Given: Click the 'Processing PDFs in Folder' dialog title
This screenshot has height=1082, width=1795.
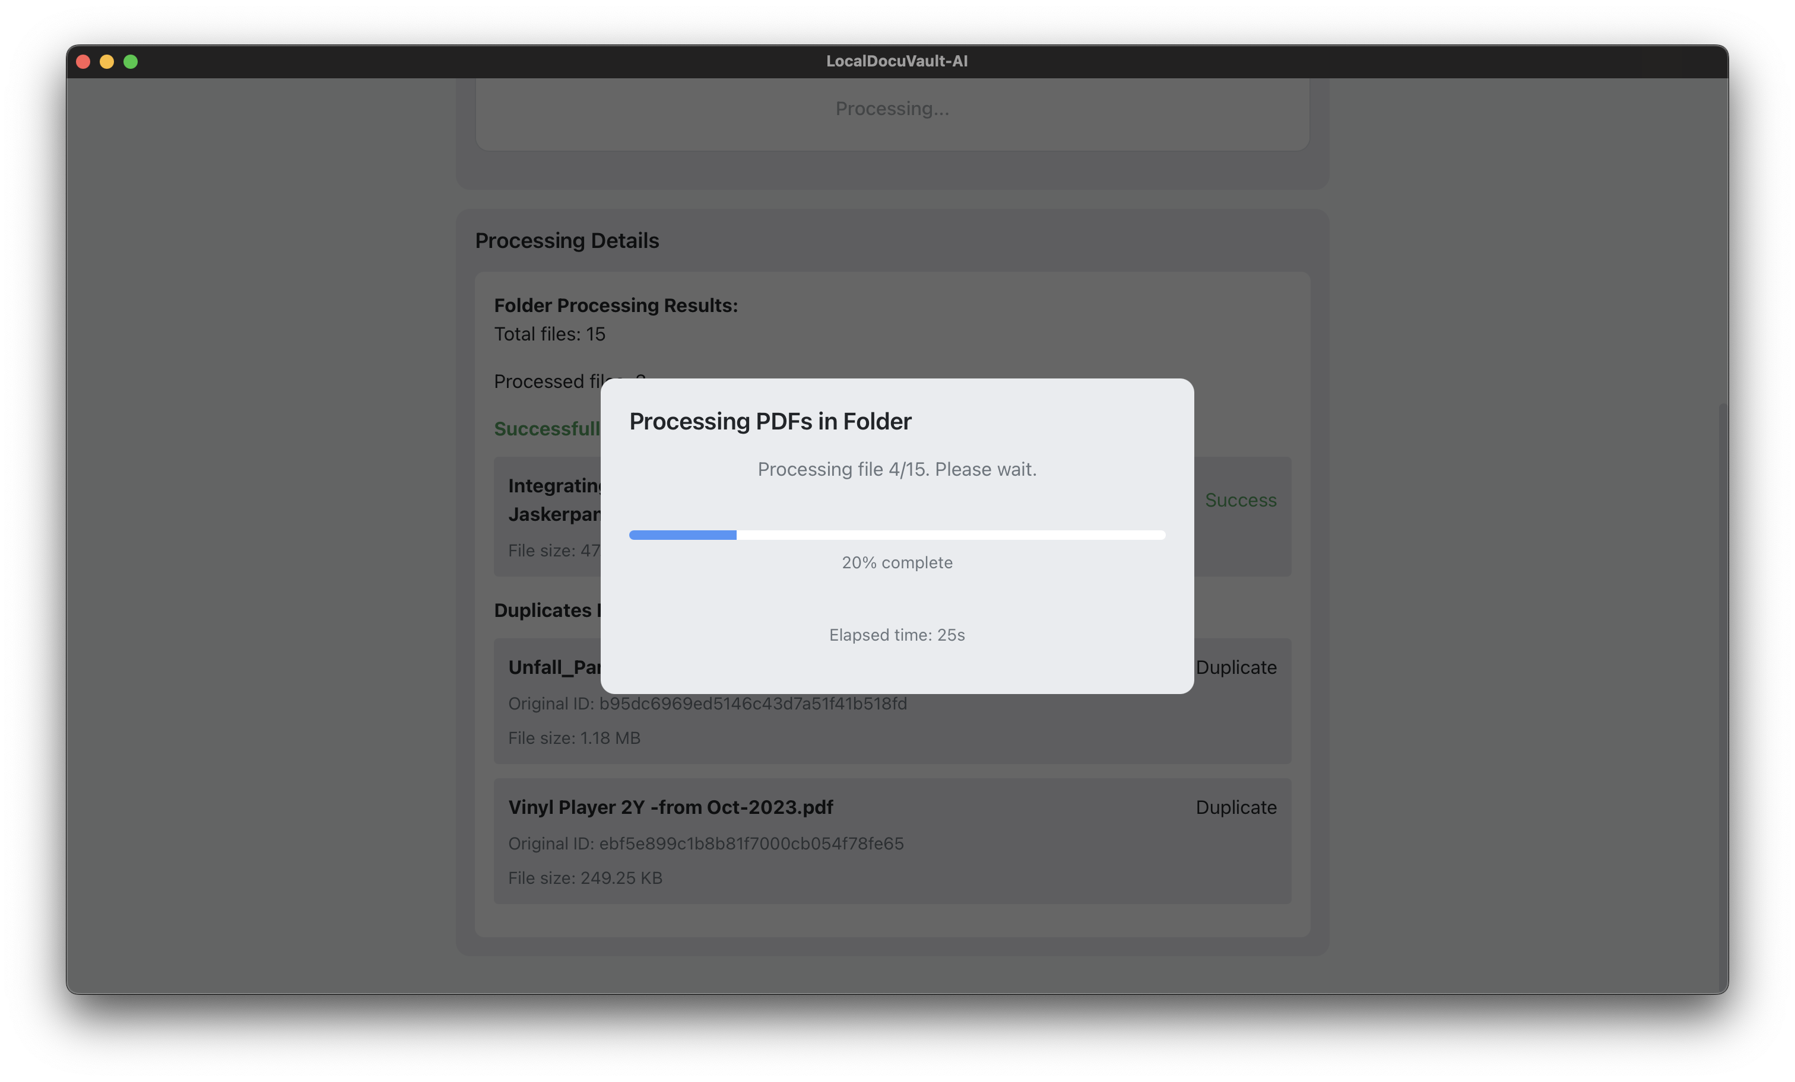Looking at the screenshot, I should pyautogui.click(x=770, y=422).
